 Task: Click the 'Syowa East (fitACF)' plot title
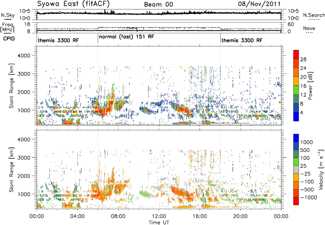point(74,4)
